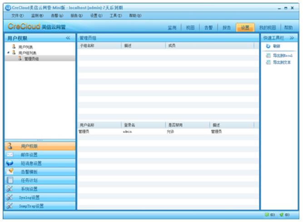
Task: Click the 导出到Excel icon
Action: tap(268, 55)
